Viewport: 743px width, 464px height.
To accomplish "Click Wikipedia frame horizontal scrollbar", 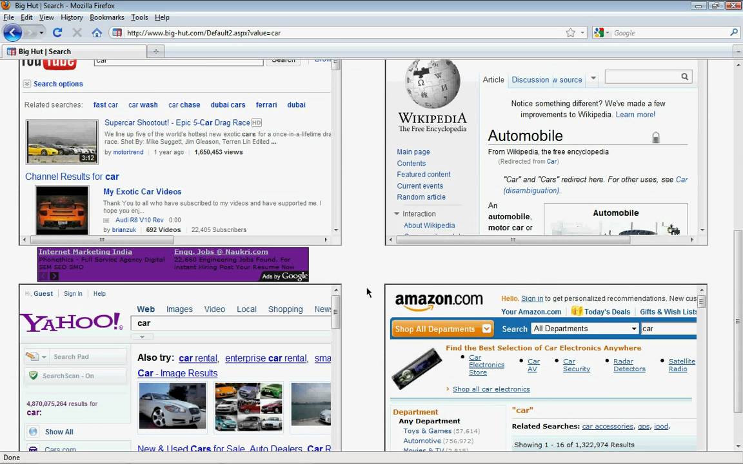I will coord(513,240).
